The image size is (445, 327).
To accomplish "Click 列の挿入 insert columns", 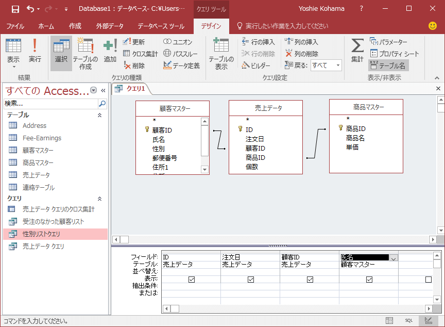I will pyautogui.click(x=301, y=42).
